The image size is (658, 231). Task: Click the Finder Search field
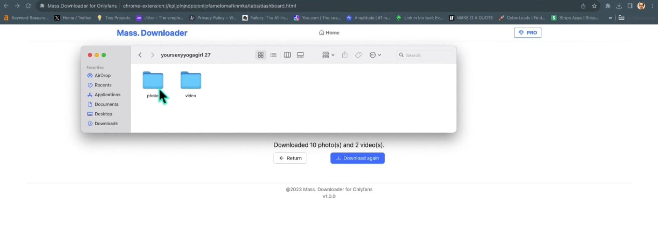pyautogui.click(x=424, y=55)
